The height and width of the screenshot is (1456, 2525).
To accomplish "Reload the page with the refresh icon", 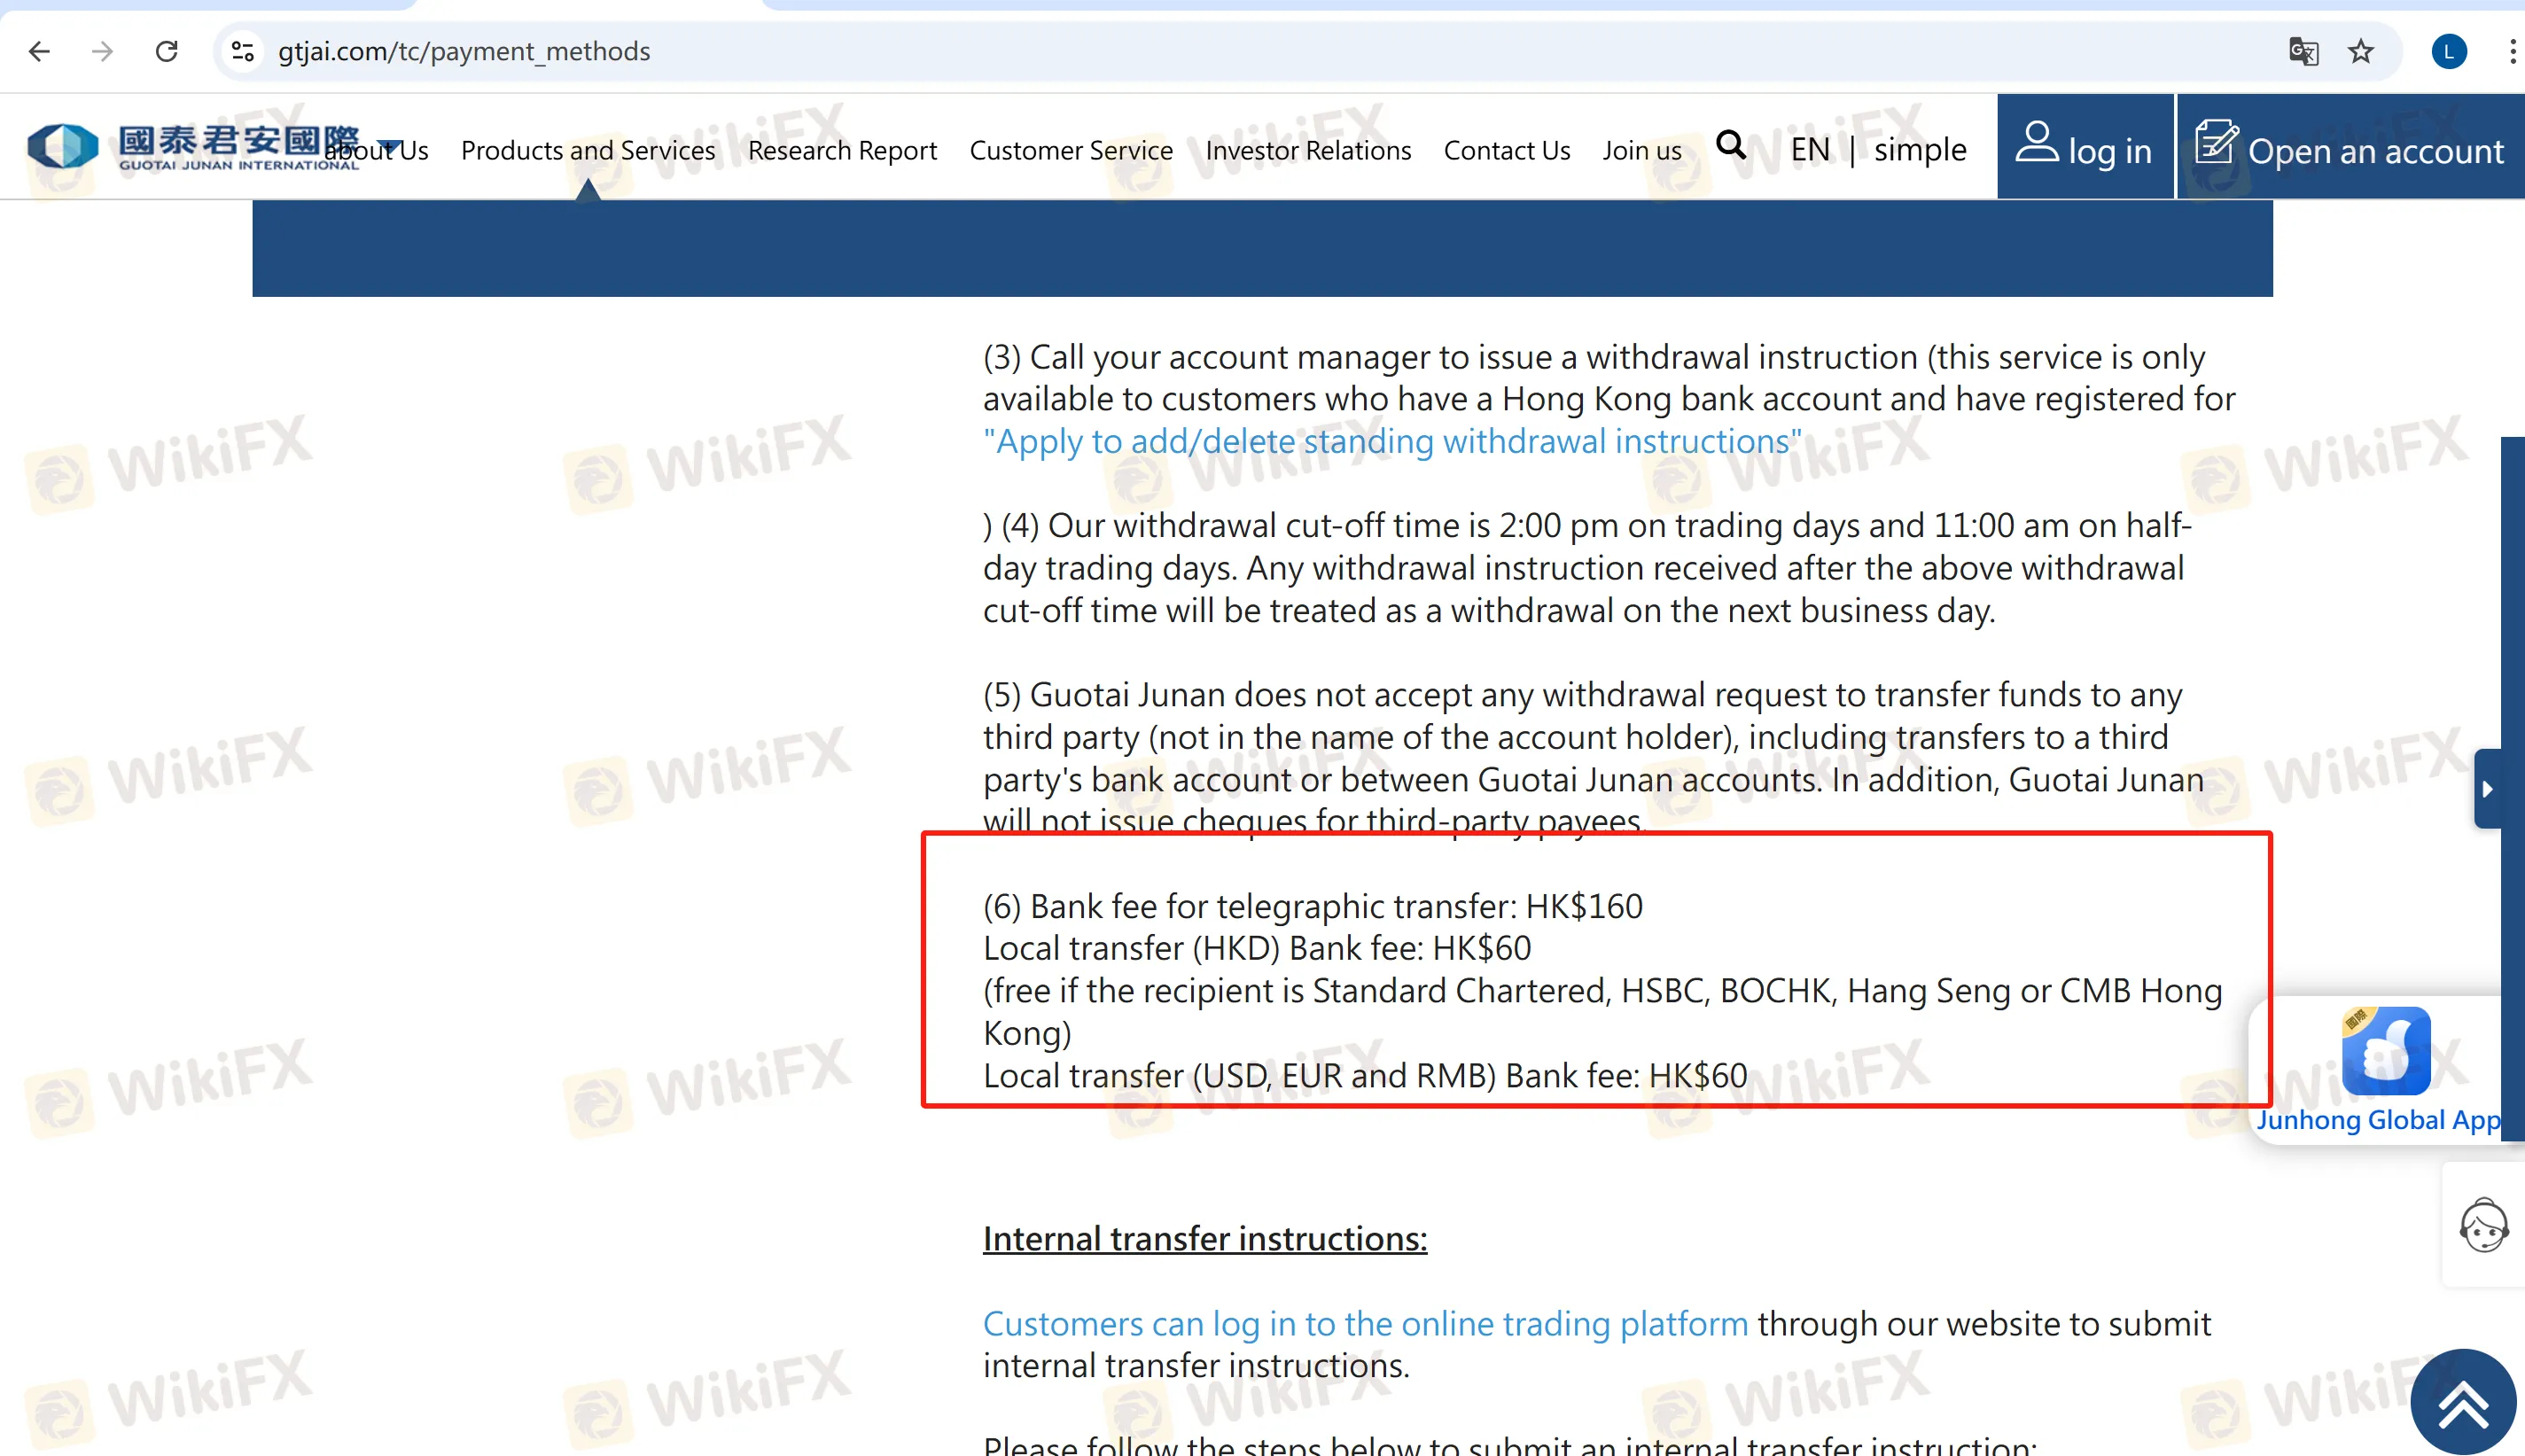I will 167,51.
